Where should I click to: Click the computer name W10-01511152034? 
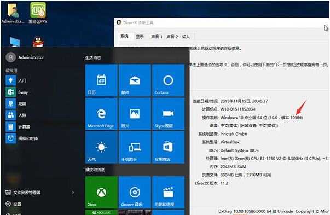(x=238, y=109)
